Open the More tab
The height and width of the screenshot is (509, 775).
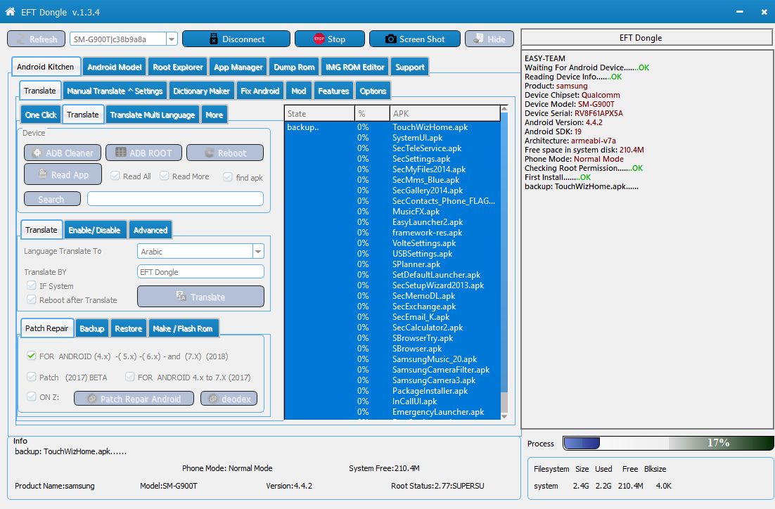pos(214,115)
